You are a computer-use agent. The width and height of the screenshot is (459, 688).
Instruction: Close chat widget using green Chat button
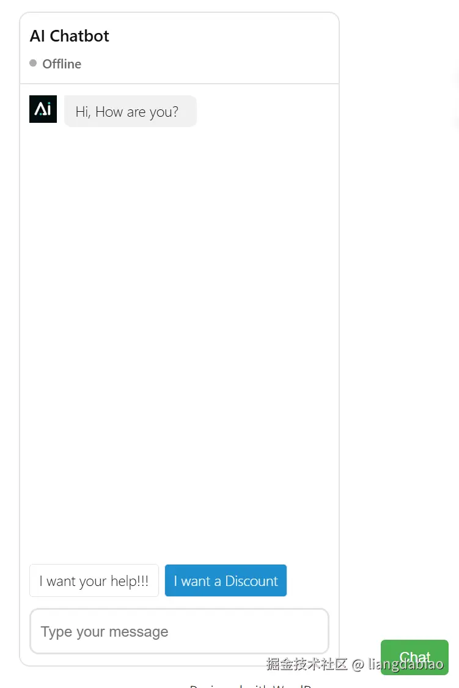tap(414, 657)
